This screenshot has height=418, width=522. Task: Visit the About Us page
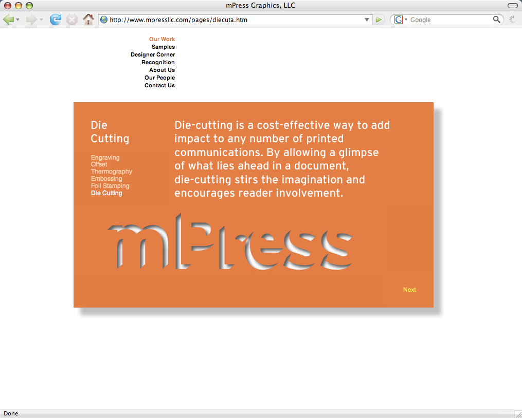(x=162, y=70)
